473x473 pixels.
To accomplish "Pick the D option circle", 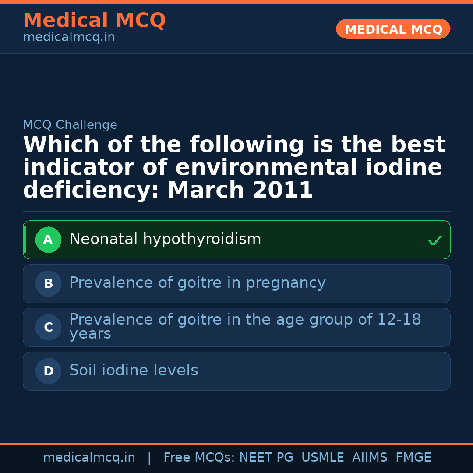I will pyautogui.click(x=48, y=371).
